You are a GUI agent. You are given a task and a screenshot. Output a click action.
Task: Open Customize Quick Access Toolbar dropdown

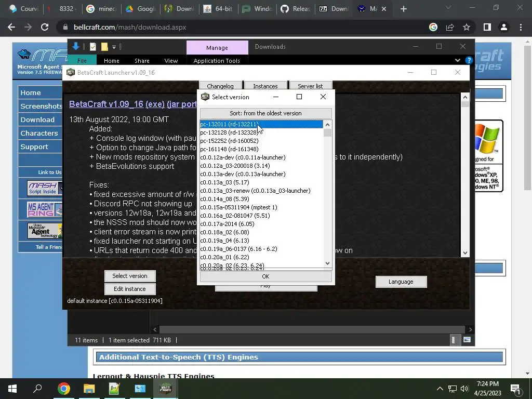point(114,47)
